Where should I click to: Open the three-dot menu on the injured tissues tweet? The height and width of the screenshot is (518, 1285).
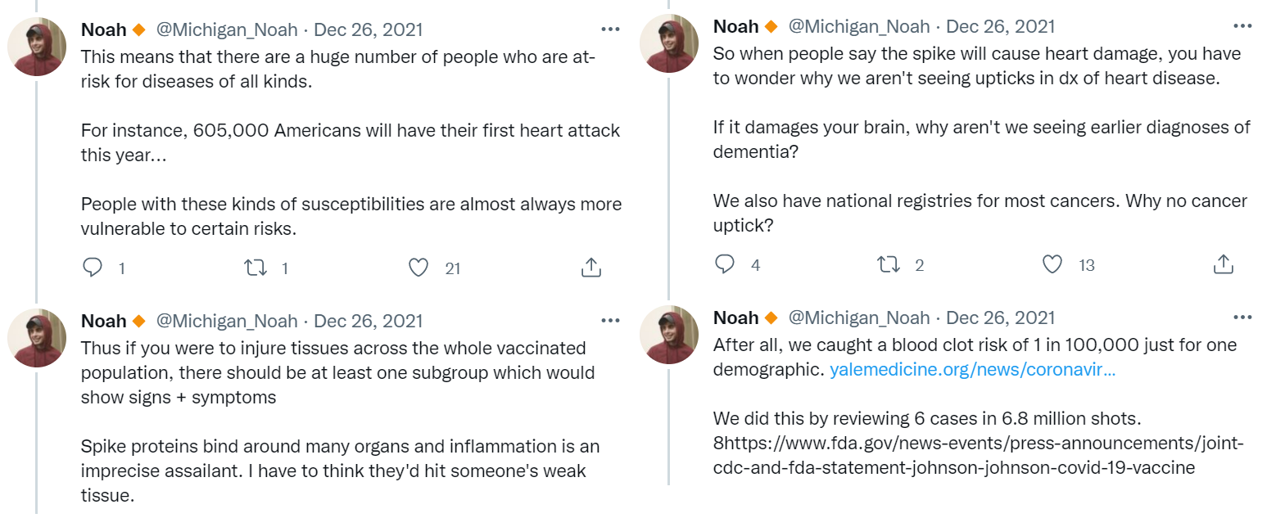pos(610,321)
